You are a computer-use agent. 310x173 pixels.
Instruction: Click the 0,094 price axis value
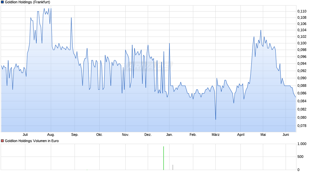(302, 64)
